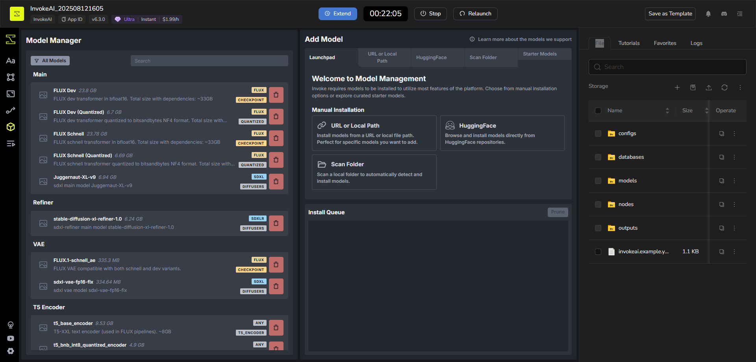Image resolution: width=756 pixels, height=362 pixels.
Task: Open the Gallery/Upscaling sidebar icon
Action: tap(11, 94)
